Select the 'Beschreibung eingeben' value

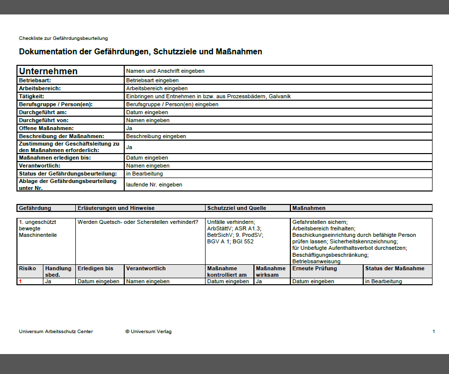[x=156, y=137]
